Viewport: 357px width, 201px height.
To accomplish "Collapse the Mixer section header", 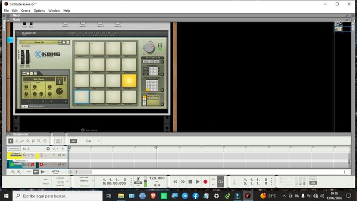I will pyautogui.click(x=8, y=15).
